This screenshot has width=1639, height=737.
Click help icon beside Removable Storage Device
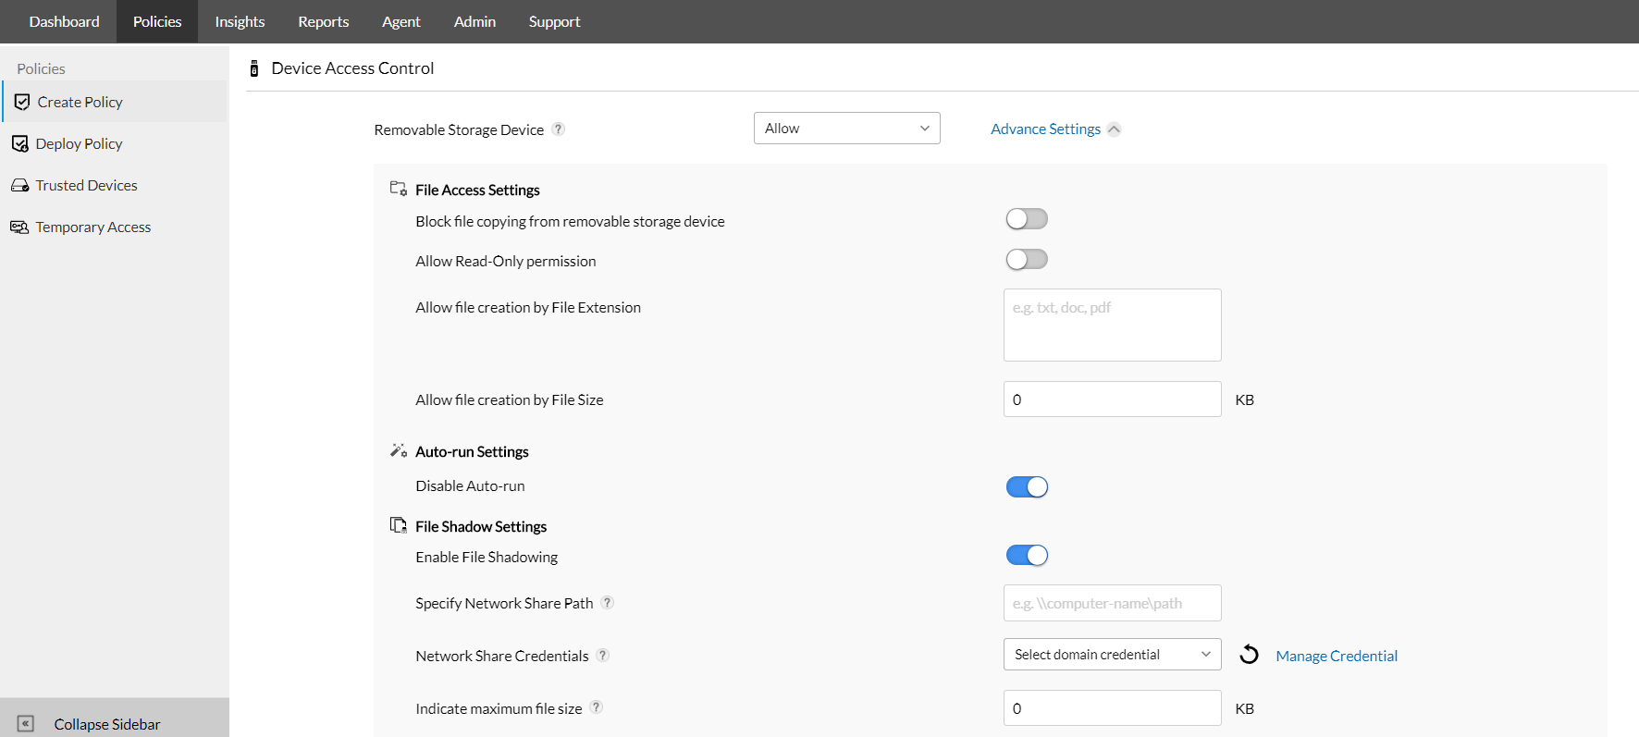[559, 129]
